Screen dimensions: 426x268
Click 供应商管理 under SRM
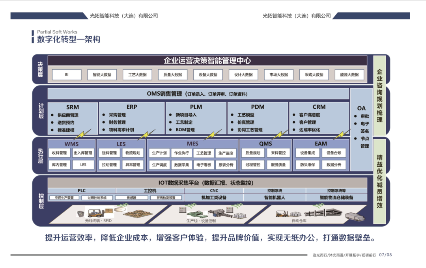[68, 115]
